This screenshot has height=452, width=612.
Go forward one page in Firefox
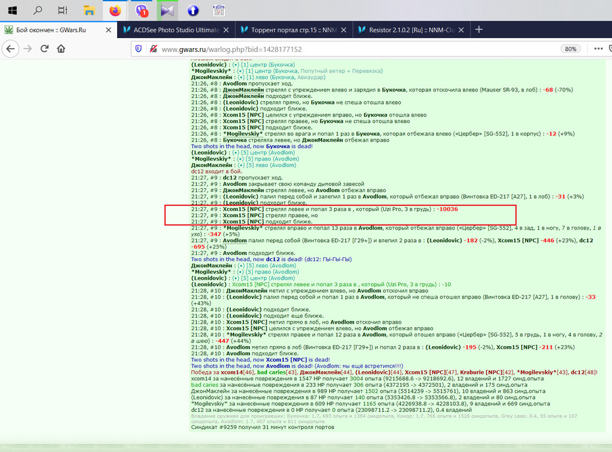28,49
